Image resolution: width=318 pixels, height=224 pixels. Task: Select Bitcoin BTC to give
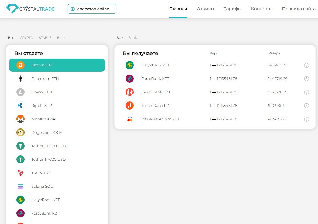point(57,65)
